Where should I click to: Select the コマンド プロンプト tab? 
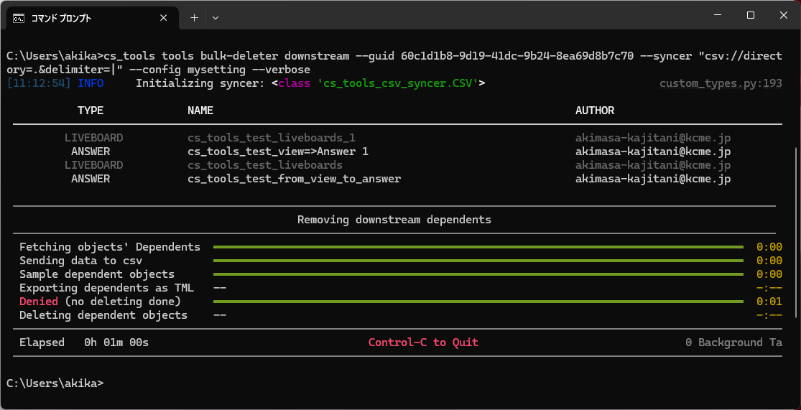click(x=79, y=18)
